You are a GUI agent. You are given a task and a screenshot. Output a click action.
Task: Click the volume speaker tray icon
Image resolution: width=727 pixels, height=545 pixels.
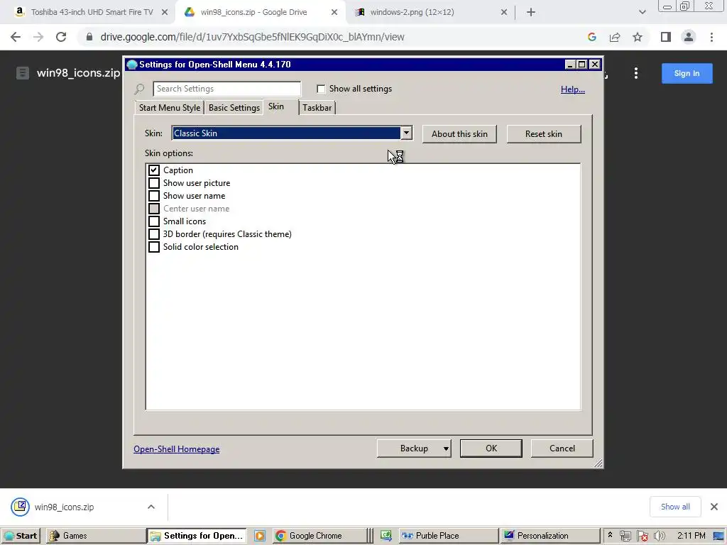coord(660,536)
